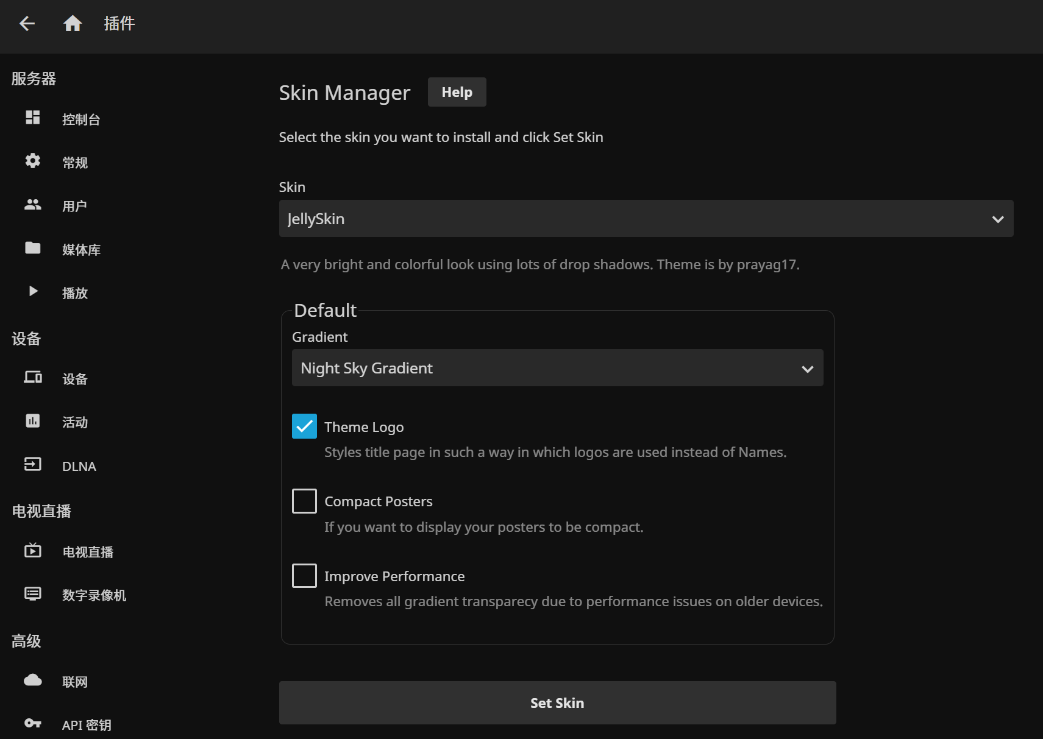This screenshot has height=739, width=1043.
Task: Click the Set Skin button
Action: tap(558, 703)
